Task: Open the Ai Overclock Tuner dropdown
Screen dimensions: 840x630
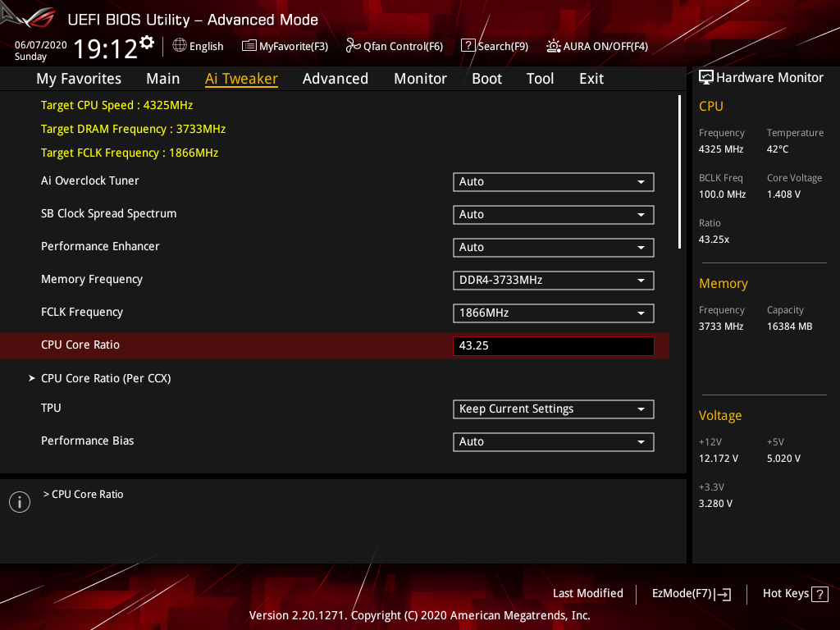Action: tap(554, 182)
